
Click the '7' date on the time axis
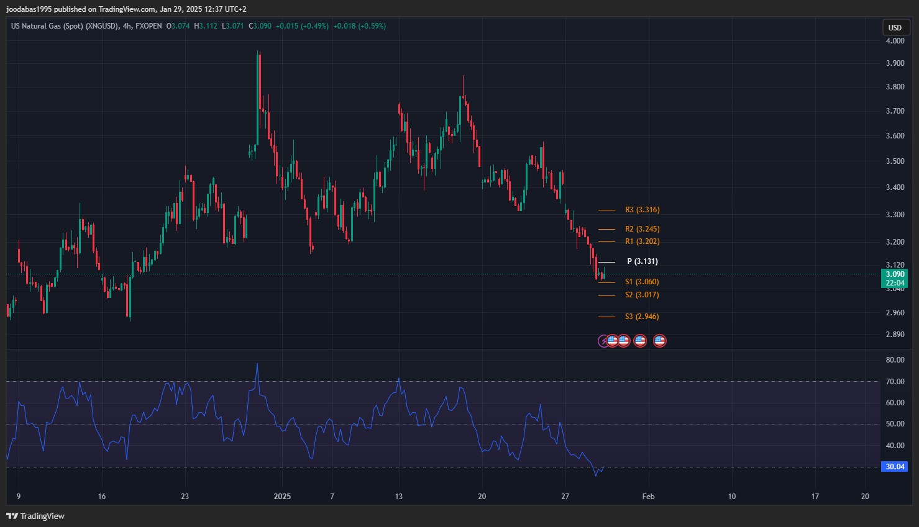click(x=332, y=497)
